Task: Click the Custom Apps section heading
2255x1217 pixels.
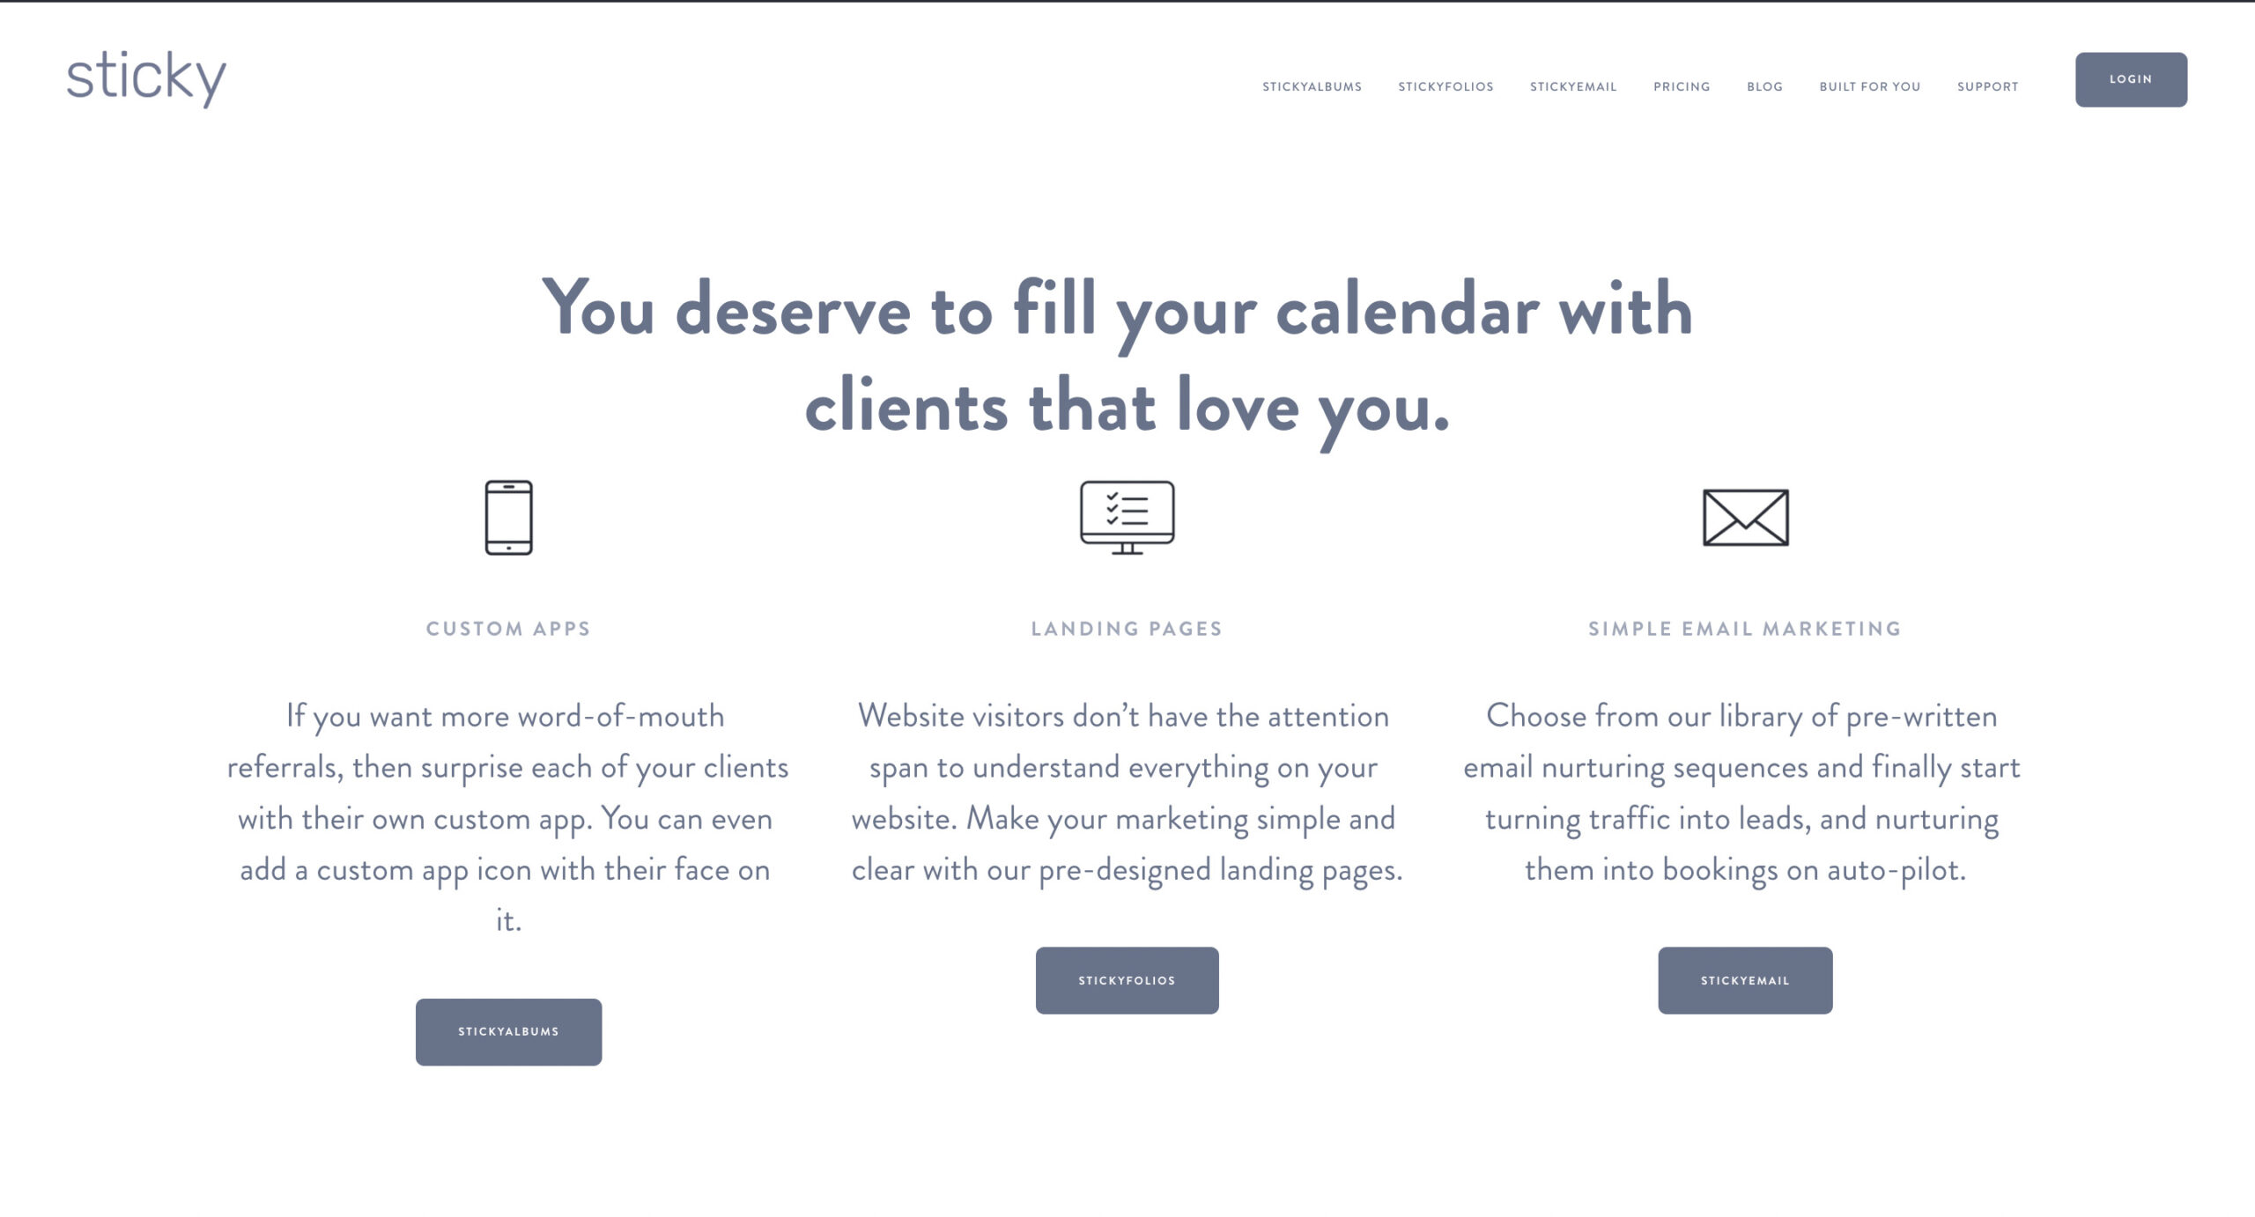Action: 509,626
